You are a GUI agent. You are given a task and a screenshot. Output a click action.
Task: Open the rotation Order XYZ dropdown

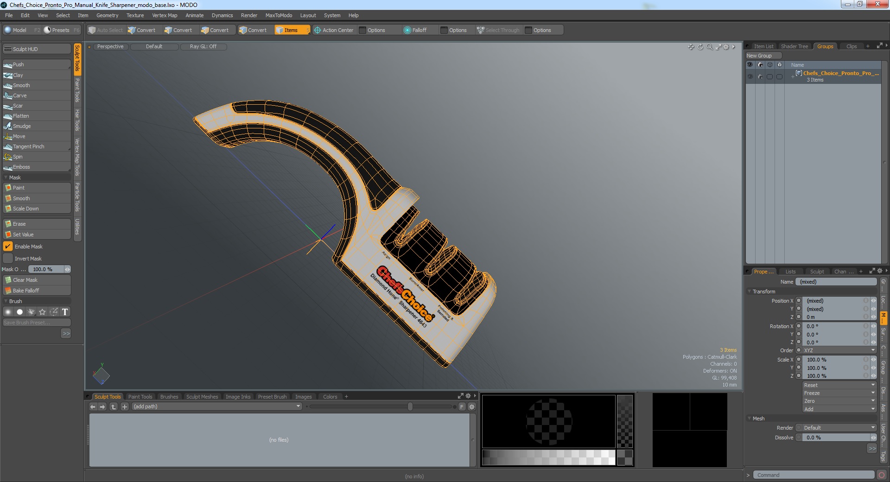point(839,350)
